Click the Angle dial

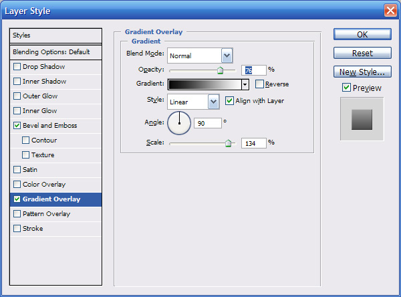(x=179, y=123)
